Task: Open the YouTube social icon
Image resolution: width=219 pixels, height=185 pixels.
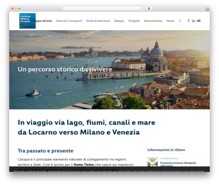Action: (x=199, y=21)
